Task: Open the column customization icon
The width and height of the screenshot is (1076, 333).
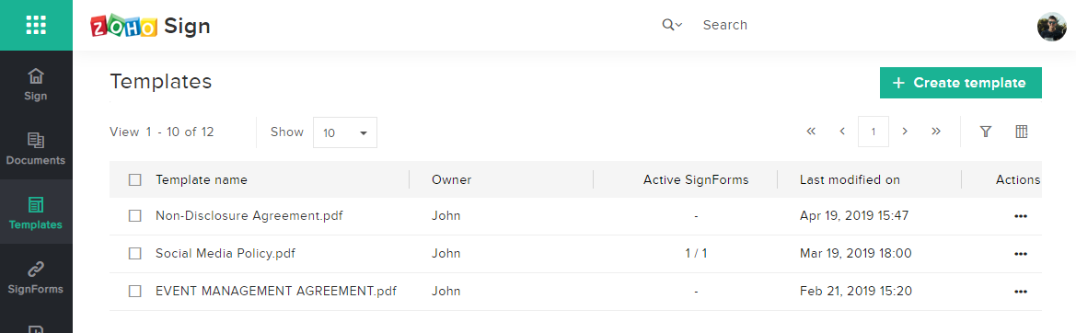Action: (1021, 132)
